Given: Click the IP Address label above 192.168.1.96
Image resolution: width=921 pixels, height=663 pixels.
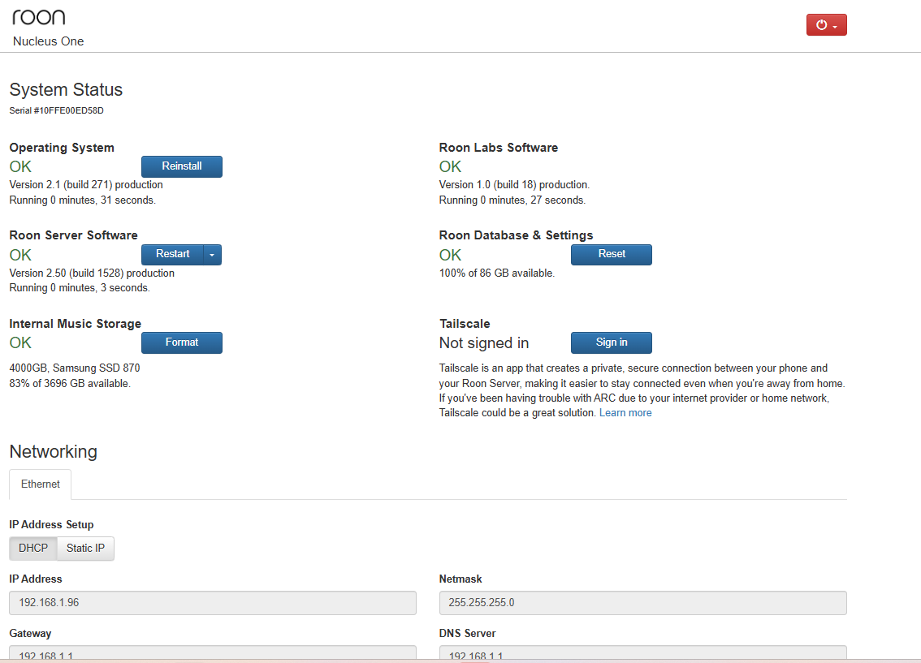Looking at the screenshot, I should click(36, 579).
